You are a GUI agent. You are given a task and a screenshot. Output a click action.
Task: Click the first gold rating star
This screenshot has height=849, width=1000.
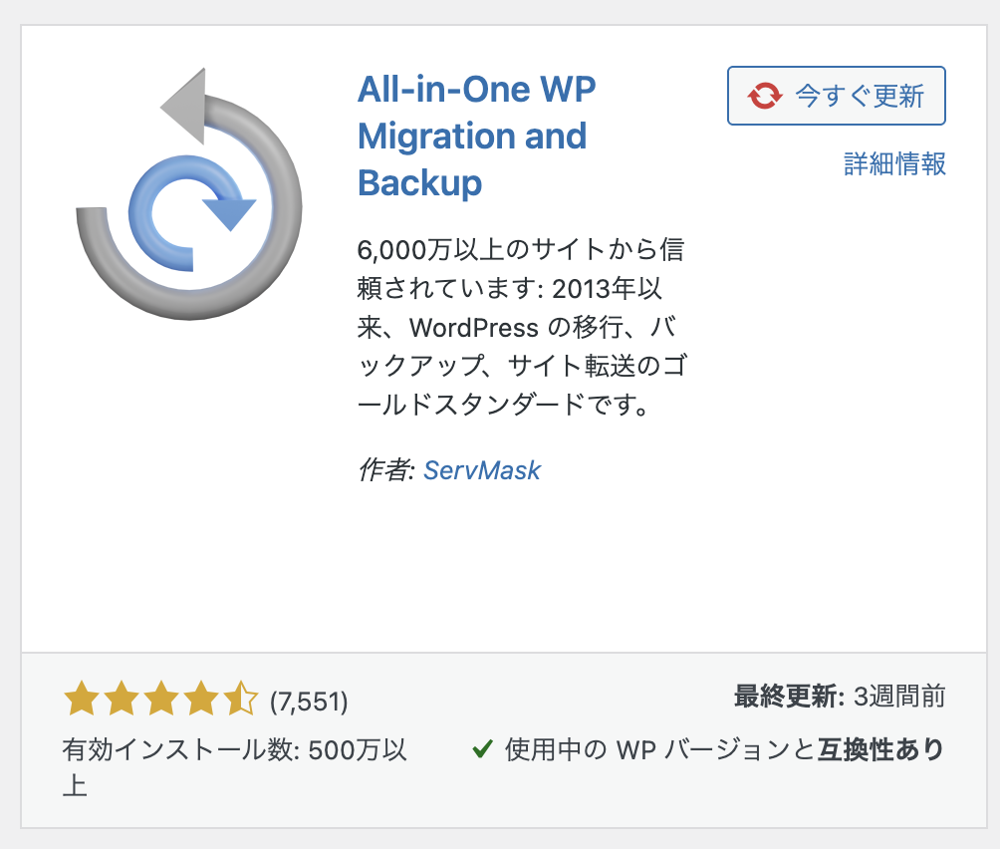pyautogui.click(x=82, y=698)
